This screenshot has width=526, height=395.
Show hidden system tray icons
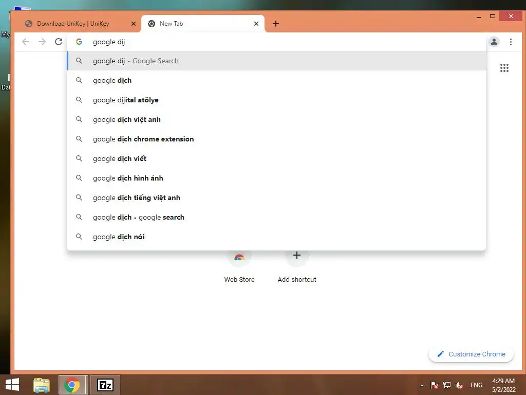point(422,385)
